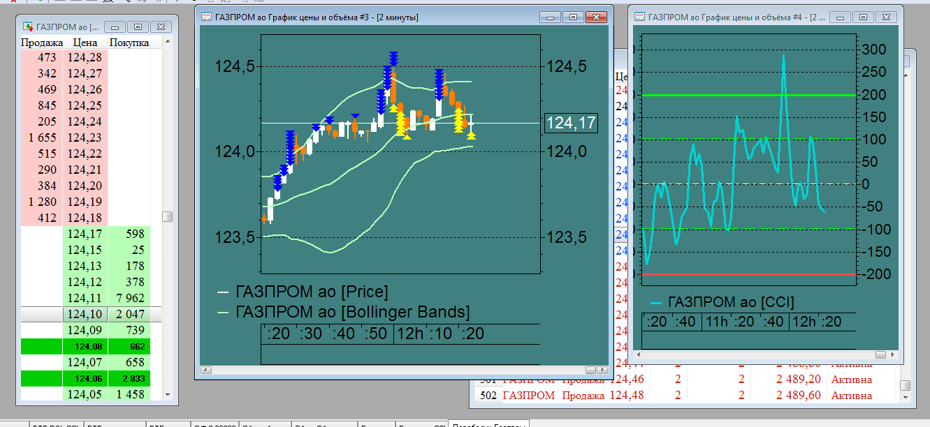
Task: Click the Продажа column header
Action: click(42, 43)
